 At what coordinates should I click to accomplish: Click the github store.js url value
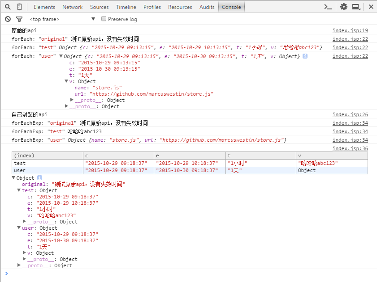(x=152, y=94)
